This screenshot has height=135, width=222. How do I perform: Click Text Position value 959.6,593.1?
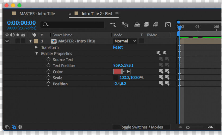pyautogui.click(x=123, y=65)
